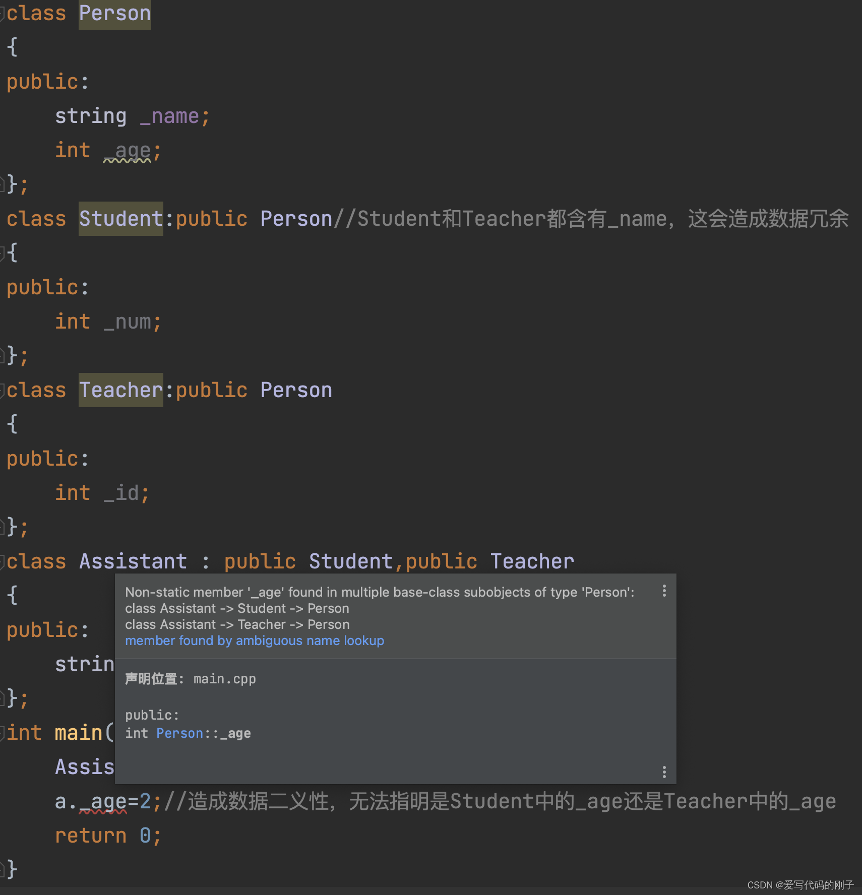Click the _age member with yellow squiggle

tap(127, 151)
